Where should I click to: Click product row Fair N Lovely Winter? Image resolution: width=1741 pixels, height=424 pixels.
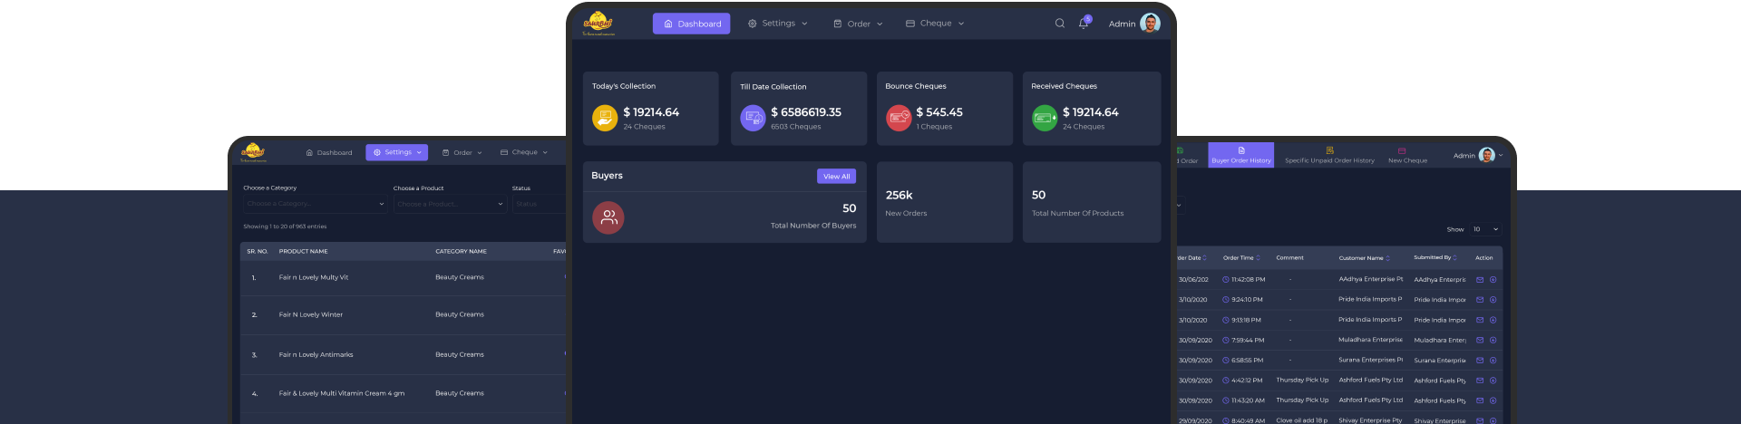click(404, 314)
